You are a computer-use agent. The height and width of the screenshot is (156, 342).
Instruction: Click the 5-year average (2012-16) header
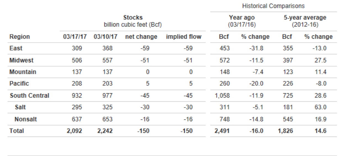coord(305,21)
